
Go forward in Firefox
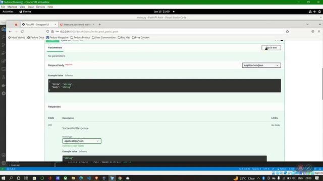16,32
